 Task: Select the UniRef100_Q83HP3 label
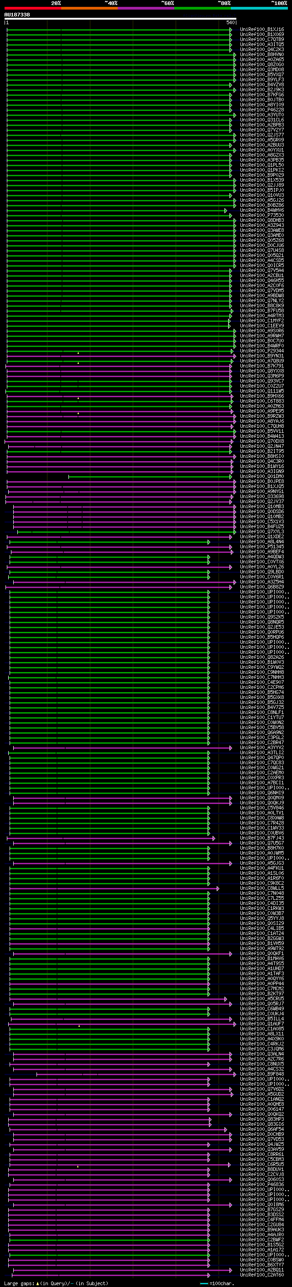262,1119
